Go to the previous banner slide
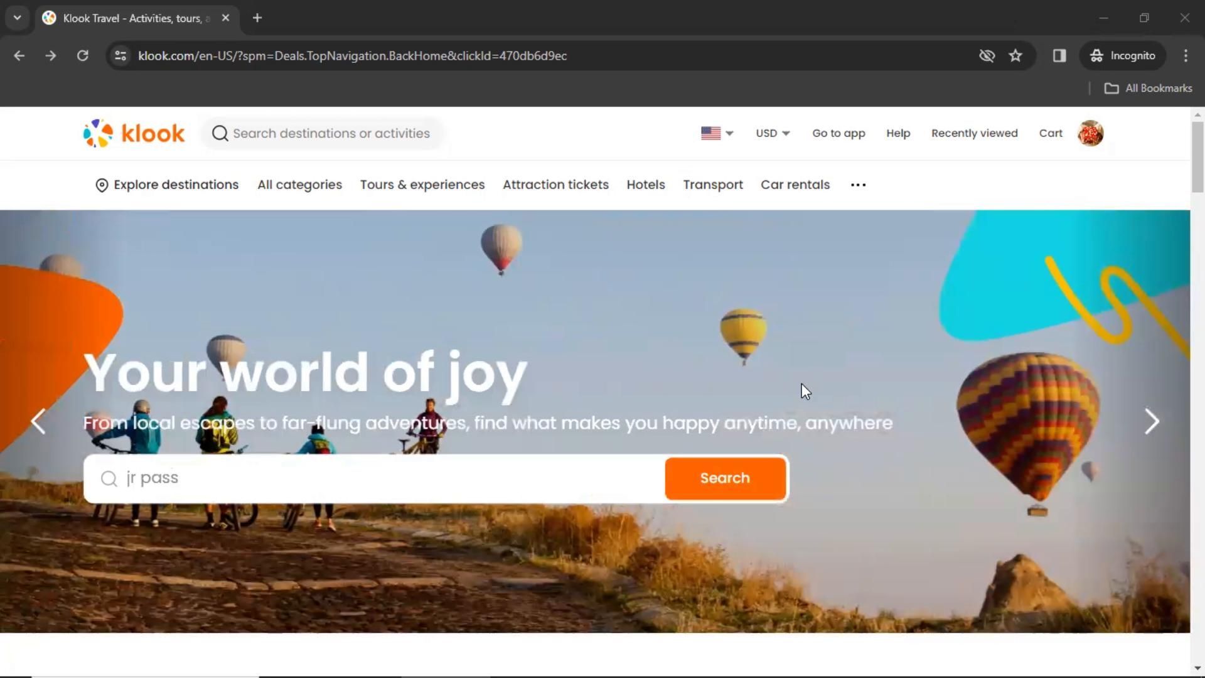This screenshot has width=1205, height=678. tap(38, 421)
